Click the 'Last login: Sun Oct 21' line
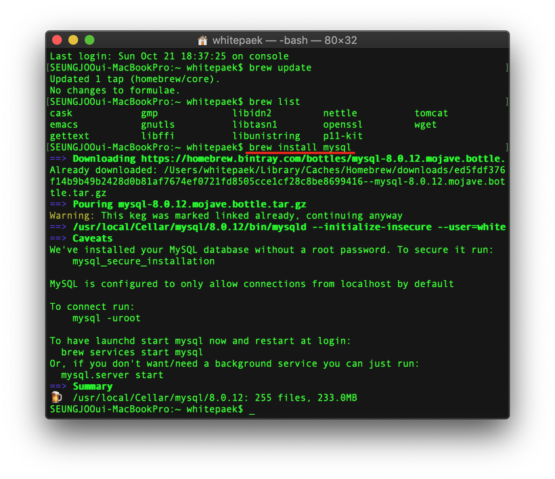 click(169, 56)
